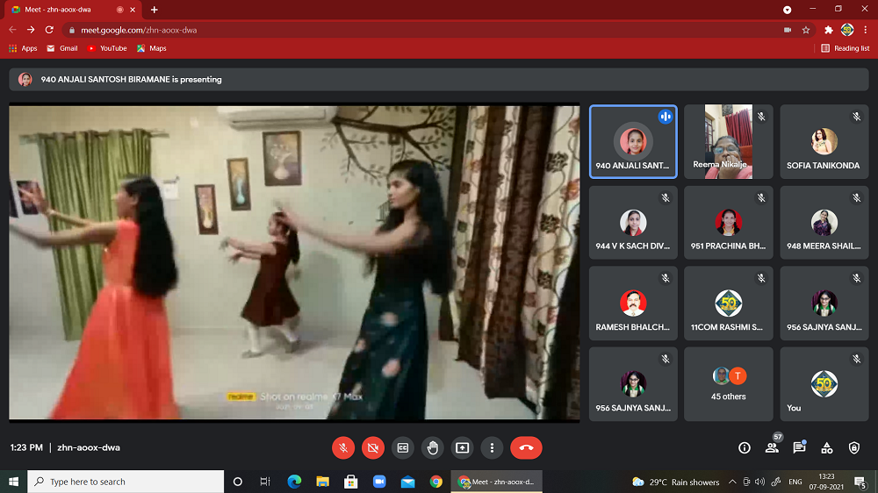Raise hand in the meeting

pos(432,447)
